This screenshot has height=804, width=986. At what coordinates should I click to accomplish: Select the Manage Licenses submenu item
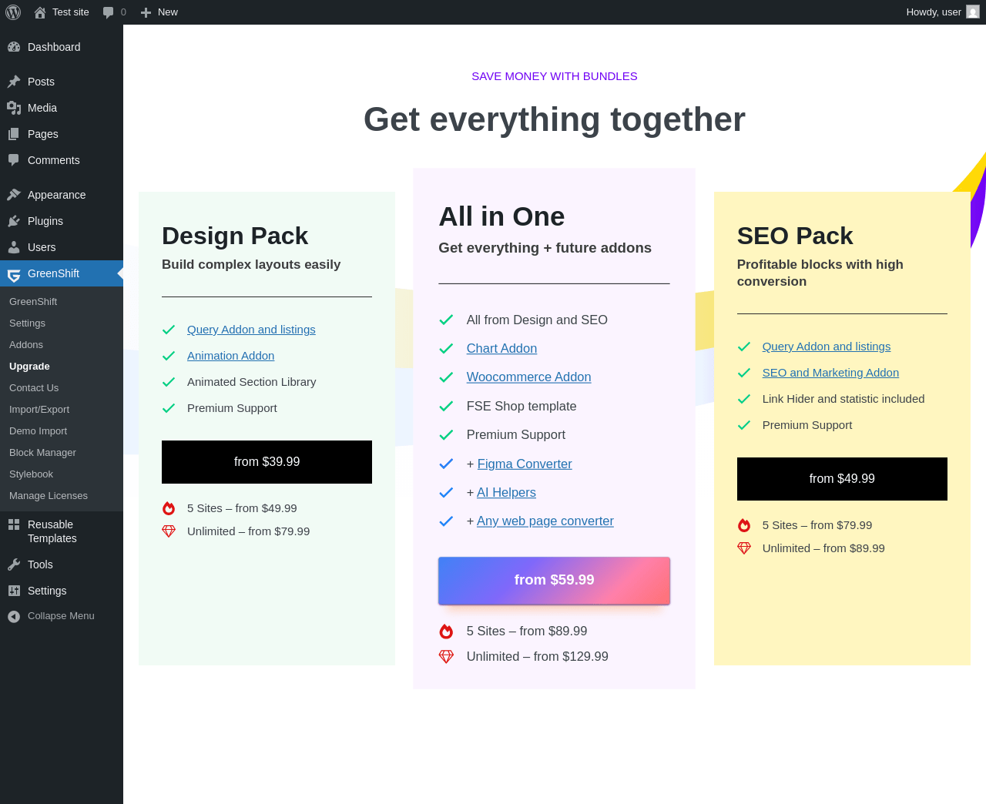point(49,496)
